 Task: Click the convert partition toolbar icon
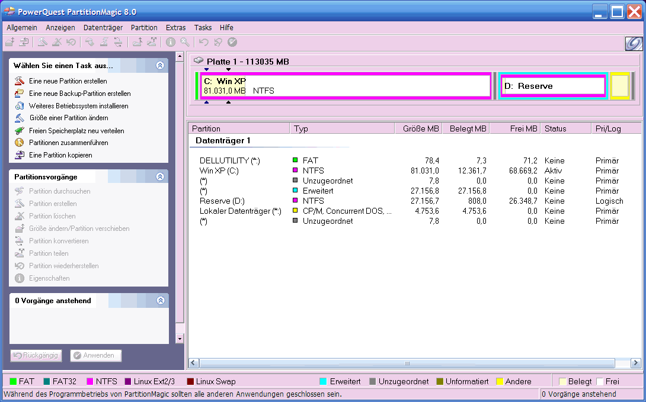click(x=118, y=42)
